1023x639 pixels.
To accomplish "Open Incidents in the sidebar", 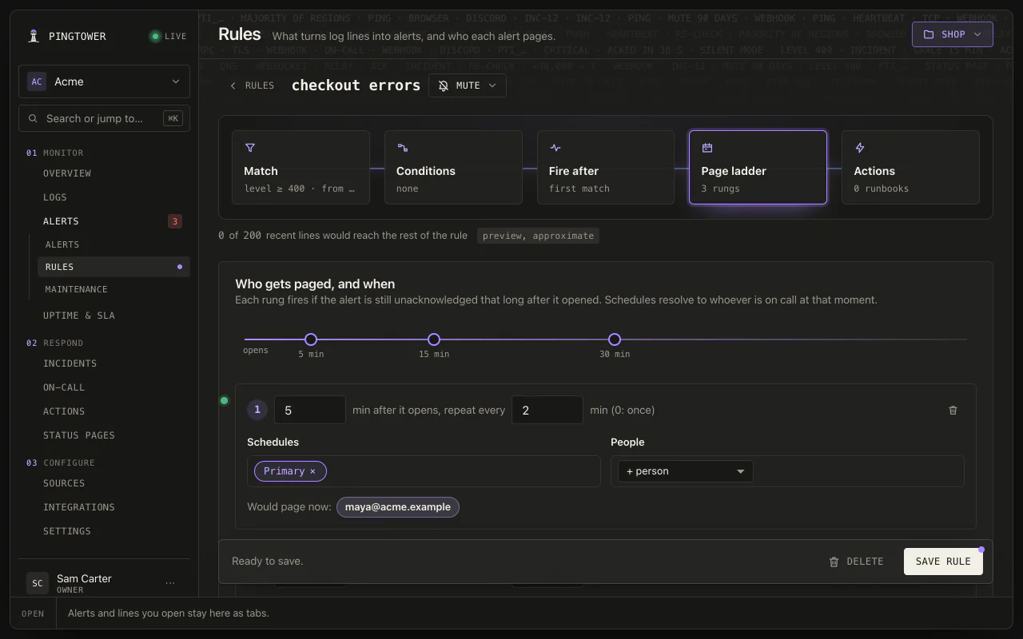I will click(70, 363).
